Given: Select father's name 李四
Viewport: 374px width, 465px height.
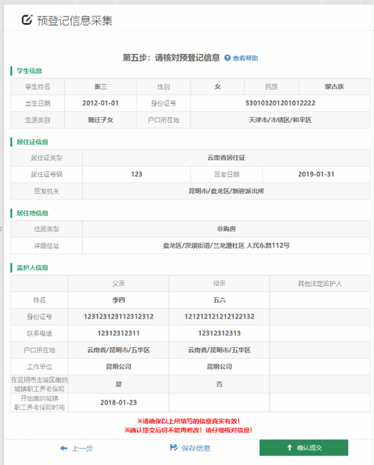Looking at the screenshot, I should point(118,300).
